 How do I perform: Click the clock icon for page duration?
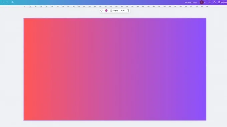(111, 11)
